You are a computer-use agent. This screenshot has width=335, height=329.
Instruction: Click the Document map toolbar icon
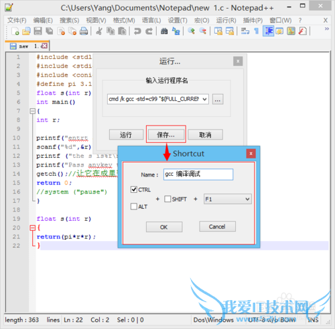click(291, 31)
